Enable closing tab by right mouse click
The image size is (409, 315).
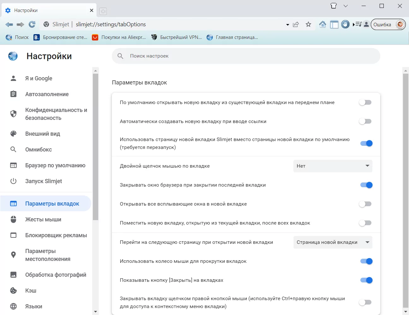click(x=366, y=302)
